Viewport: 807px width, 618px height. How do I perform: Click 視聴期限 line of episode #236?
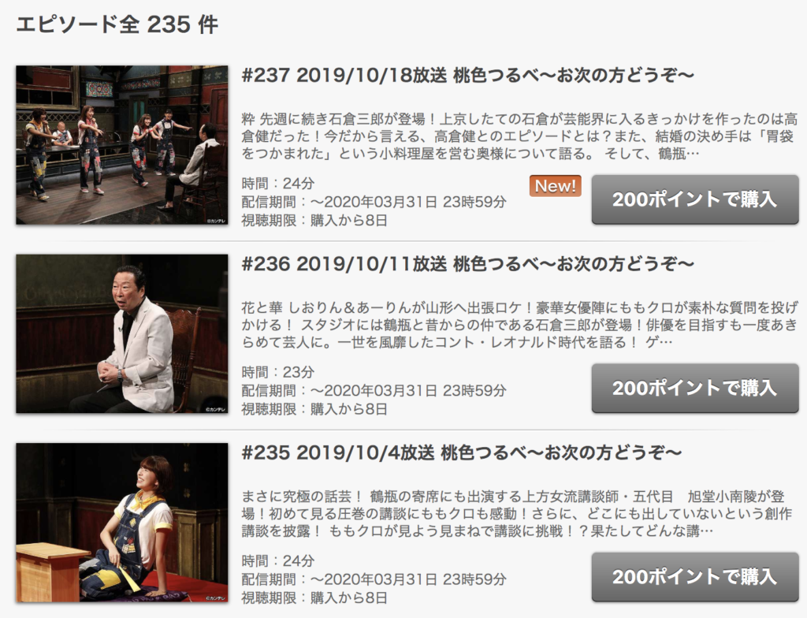(314, 409)
